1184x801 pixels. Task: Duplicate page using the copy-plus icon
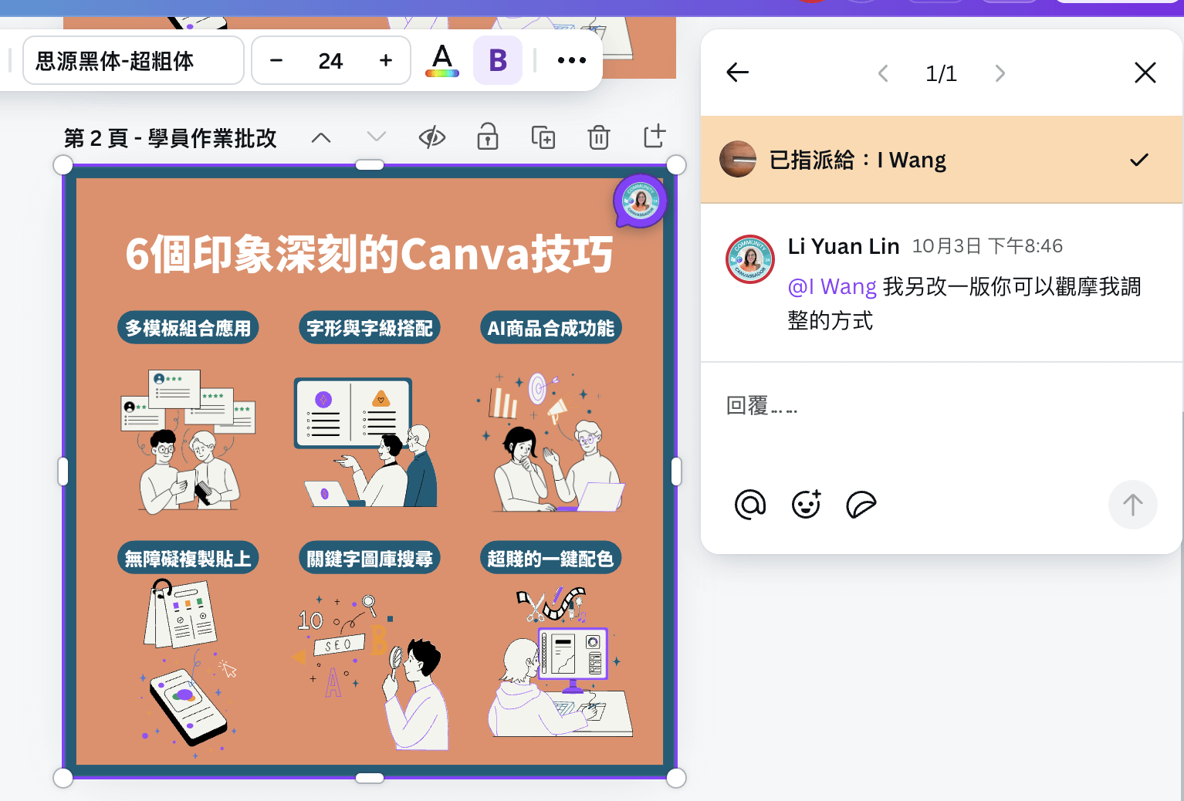point(543,138)
